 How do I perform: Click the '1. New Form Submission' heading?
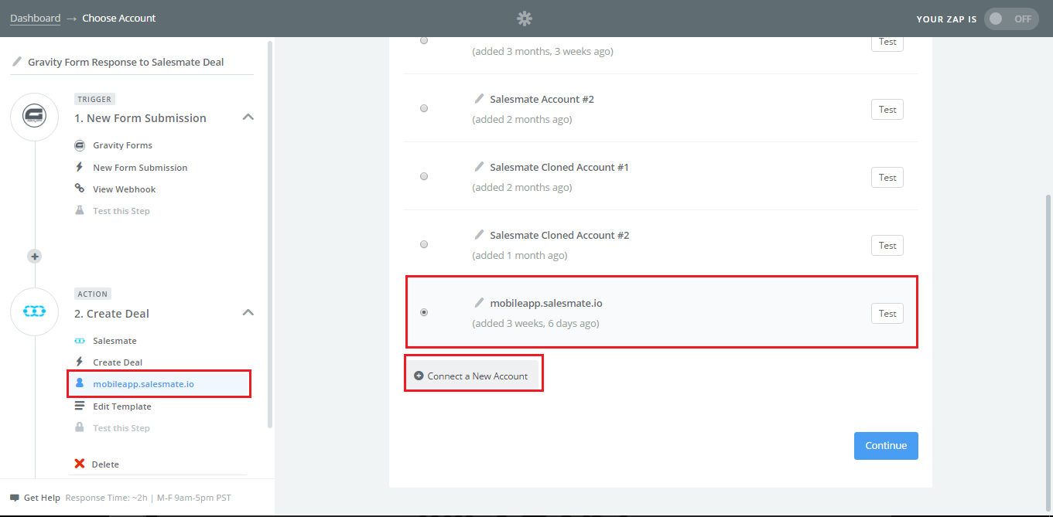140,118
